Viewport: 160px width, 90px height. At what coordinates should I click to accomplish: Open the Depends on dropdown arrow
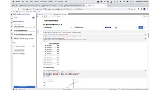(x=137, y=27)
